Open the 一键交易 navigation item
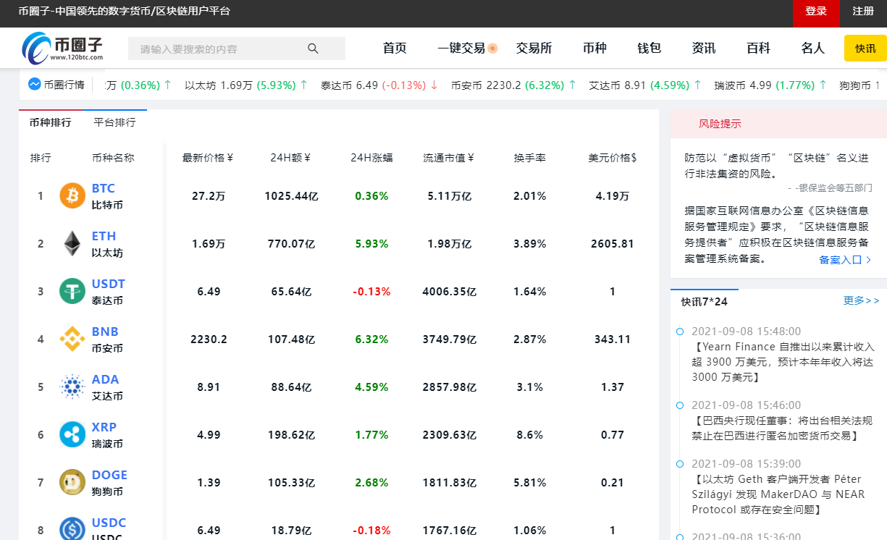Screen dimensions: 887x540 [461, 48]
